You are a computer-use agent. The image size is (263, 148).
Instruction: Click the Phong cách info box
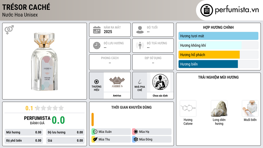click(110, 62)
